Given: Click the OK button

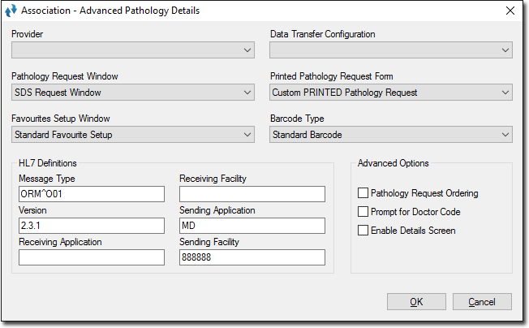Looking at the screenshot, I should 416,302.
